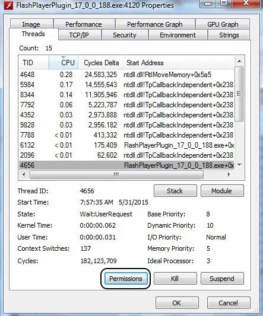Sort threads by TID column header

click(x=34, y=63)
